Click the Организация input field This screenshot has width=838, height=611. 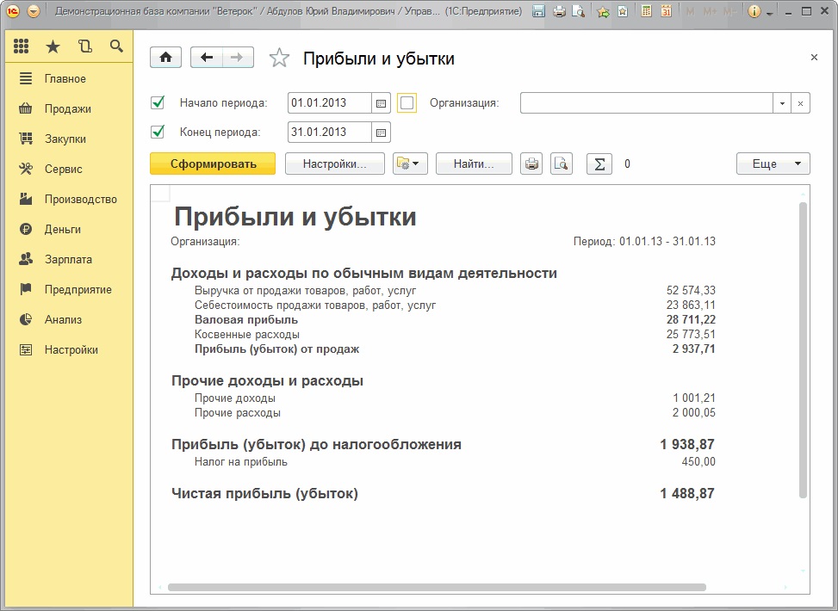coord(647,103)
